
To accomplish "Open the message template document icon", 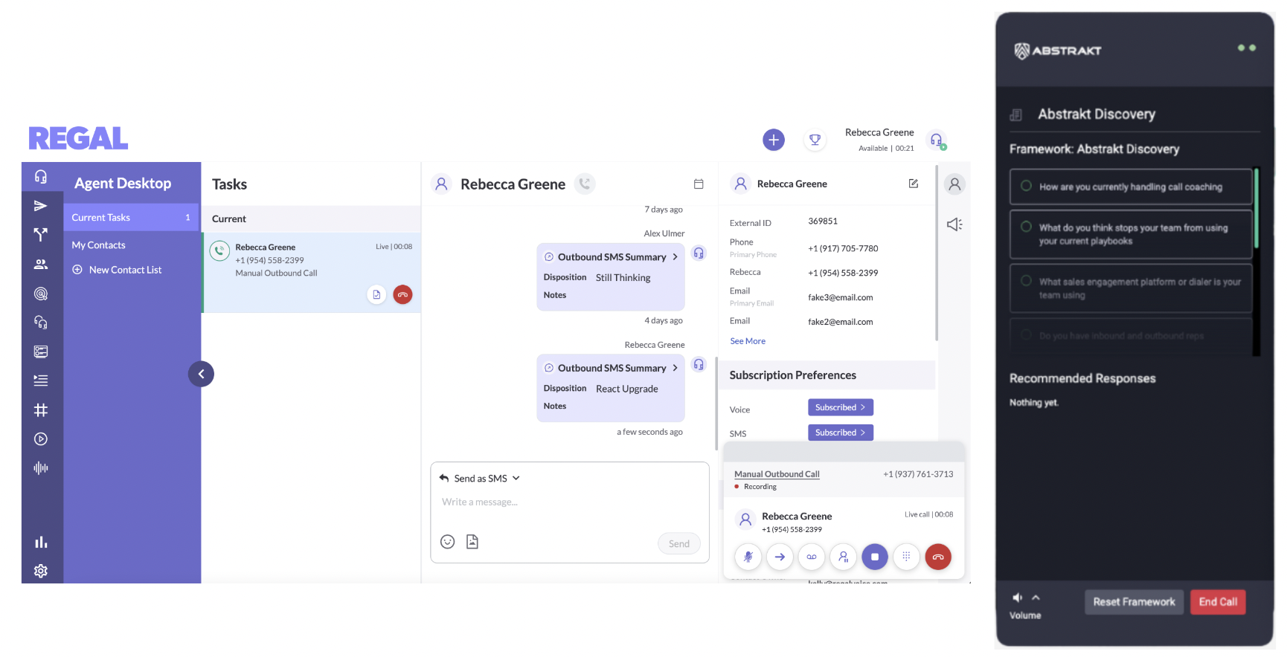I will coord(472,542).
